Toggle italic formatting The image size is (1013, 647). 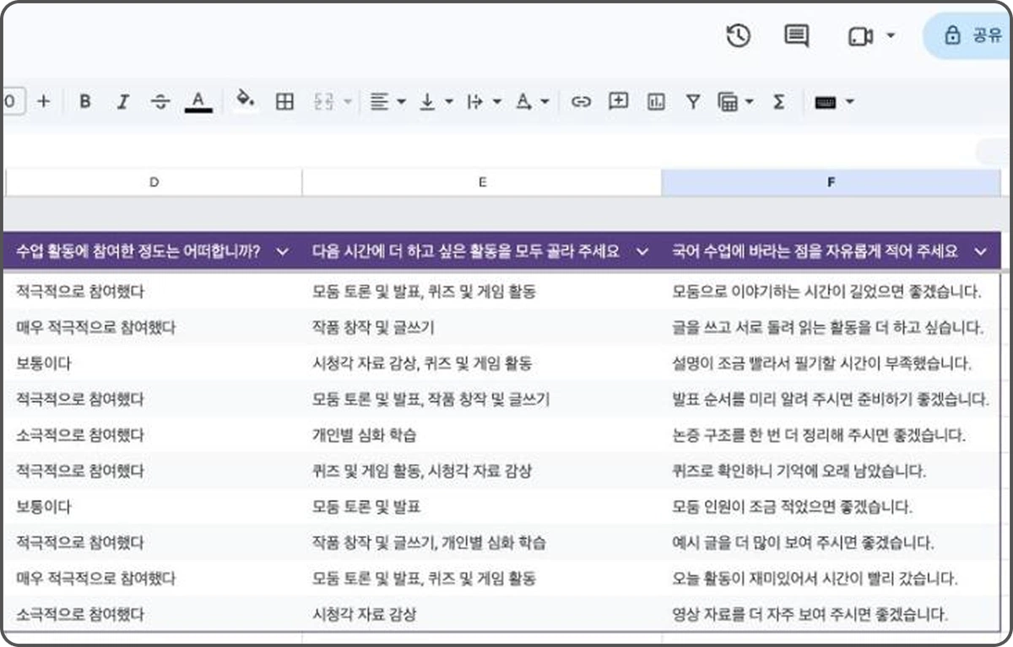pyautogui.click(x=123, y=101)
